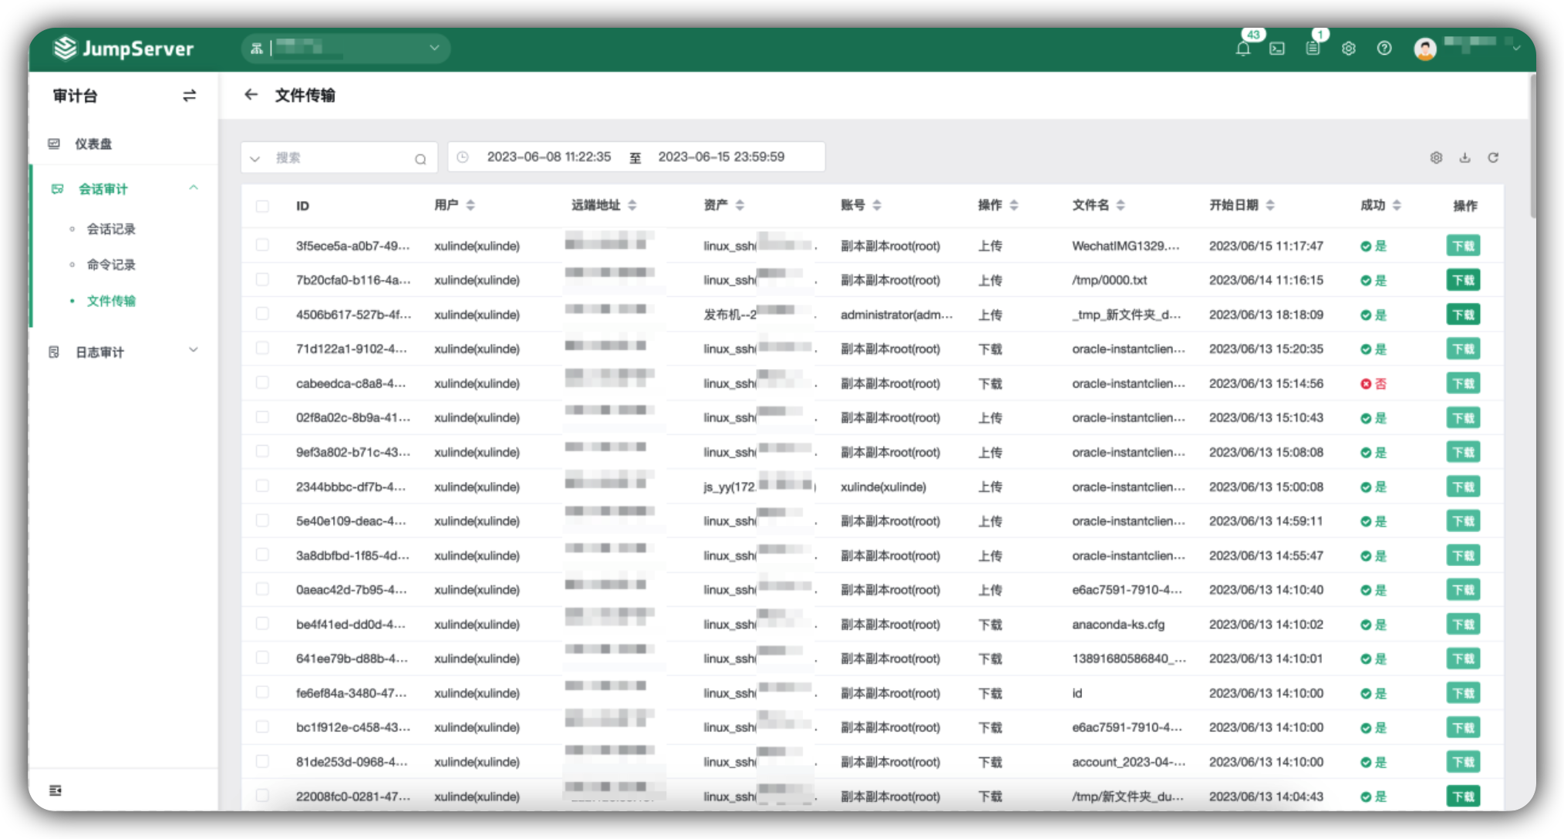
Task: Download file for /tmp/0000.txt row
Action: (1463, 280)
